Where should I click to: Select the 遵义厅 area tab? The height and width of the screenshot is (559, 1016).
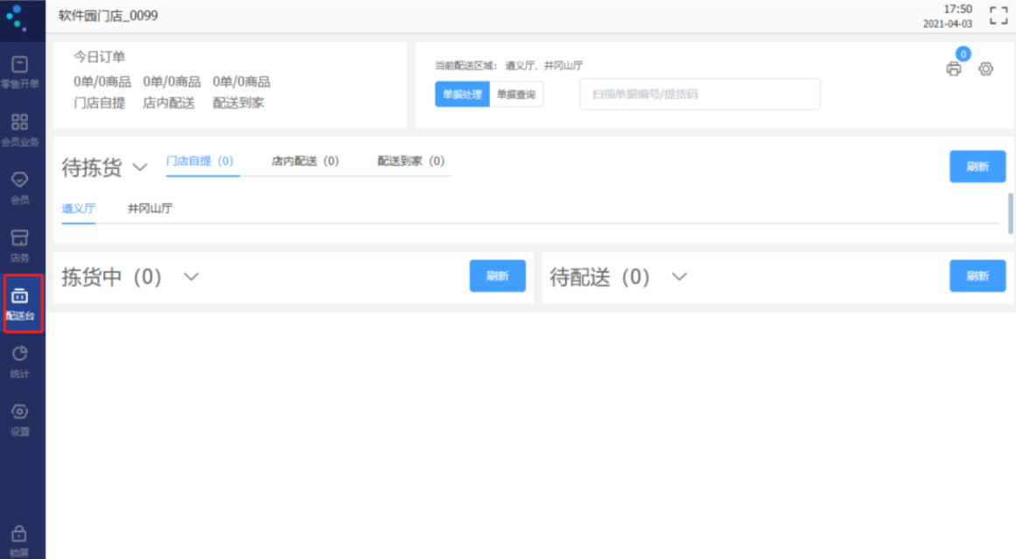[x=79, y=208]
